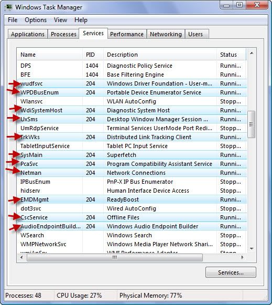Image resolution: width=272 pixels, height=305 pixels.
Task: Select the UxSms service row
Action: 132,119
